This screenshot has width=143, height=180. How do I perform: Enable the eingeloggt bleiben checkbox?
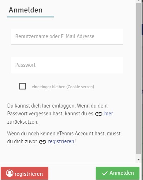pyautogui.click(x=23, y=86)
